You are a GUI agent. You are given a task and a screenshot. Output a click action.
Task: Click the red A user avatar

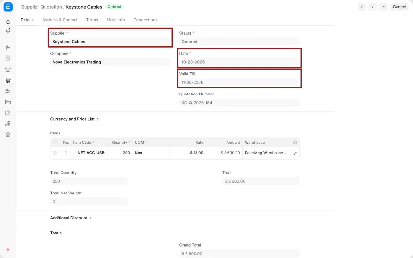(x=8, y=250)
